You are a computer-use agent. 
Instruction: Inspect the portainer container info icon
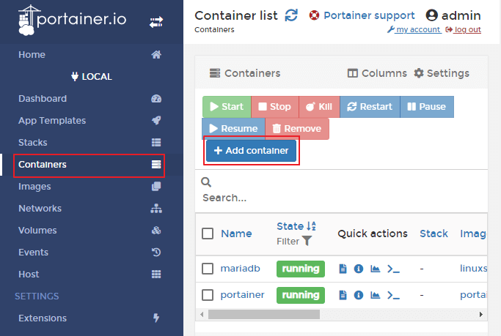[359, 295]
